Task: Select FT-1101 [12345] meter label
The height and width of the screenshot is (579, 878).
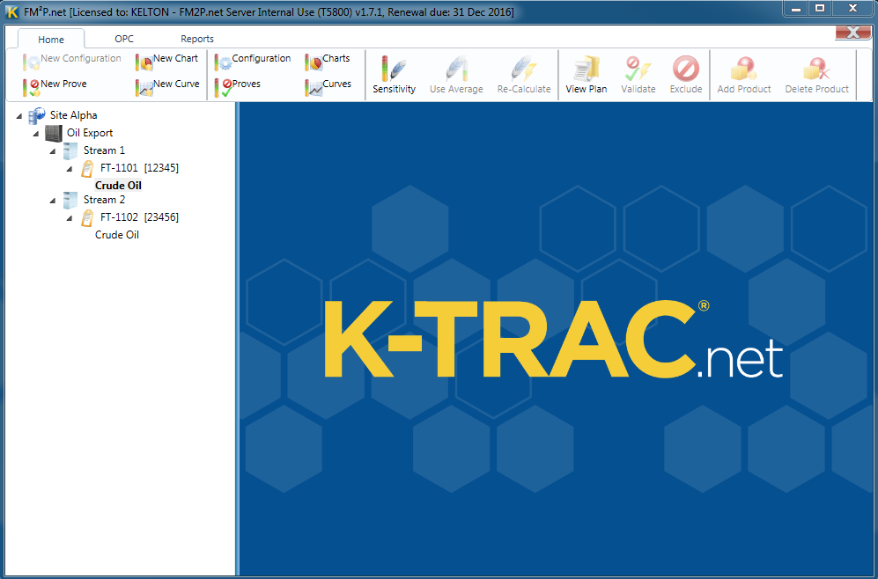Action: coord(139,168)
